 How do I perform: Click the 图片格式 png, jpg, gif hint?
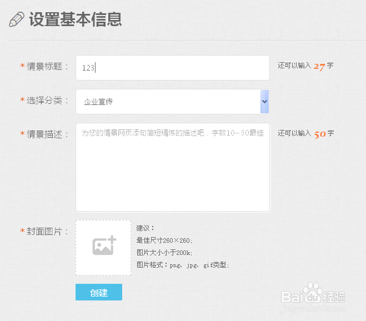tap(182, 265)
